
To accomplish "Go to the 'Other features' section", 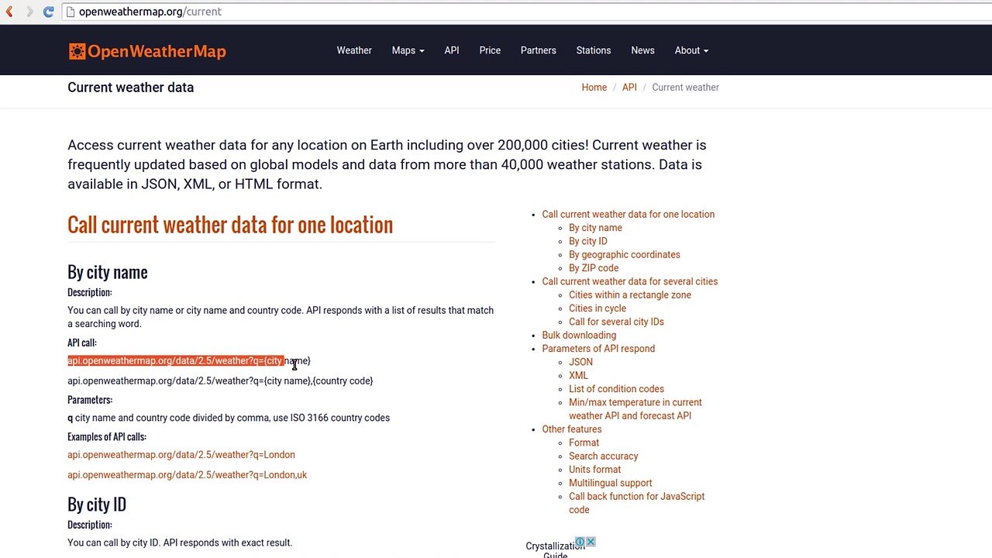I will coord(572,429).
